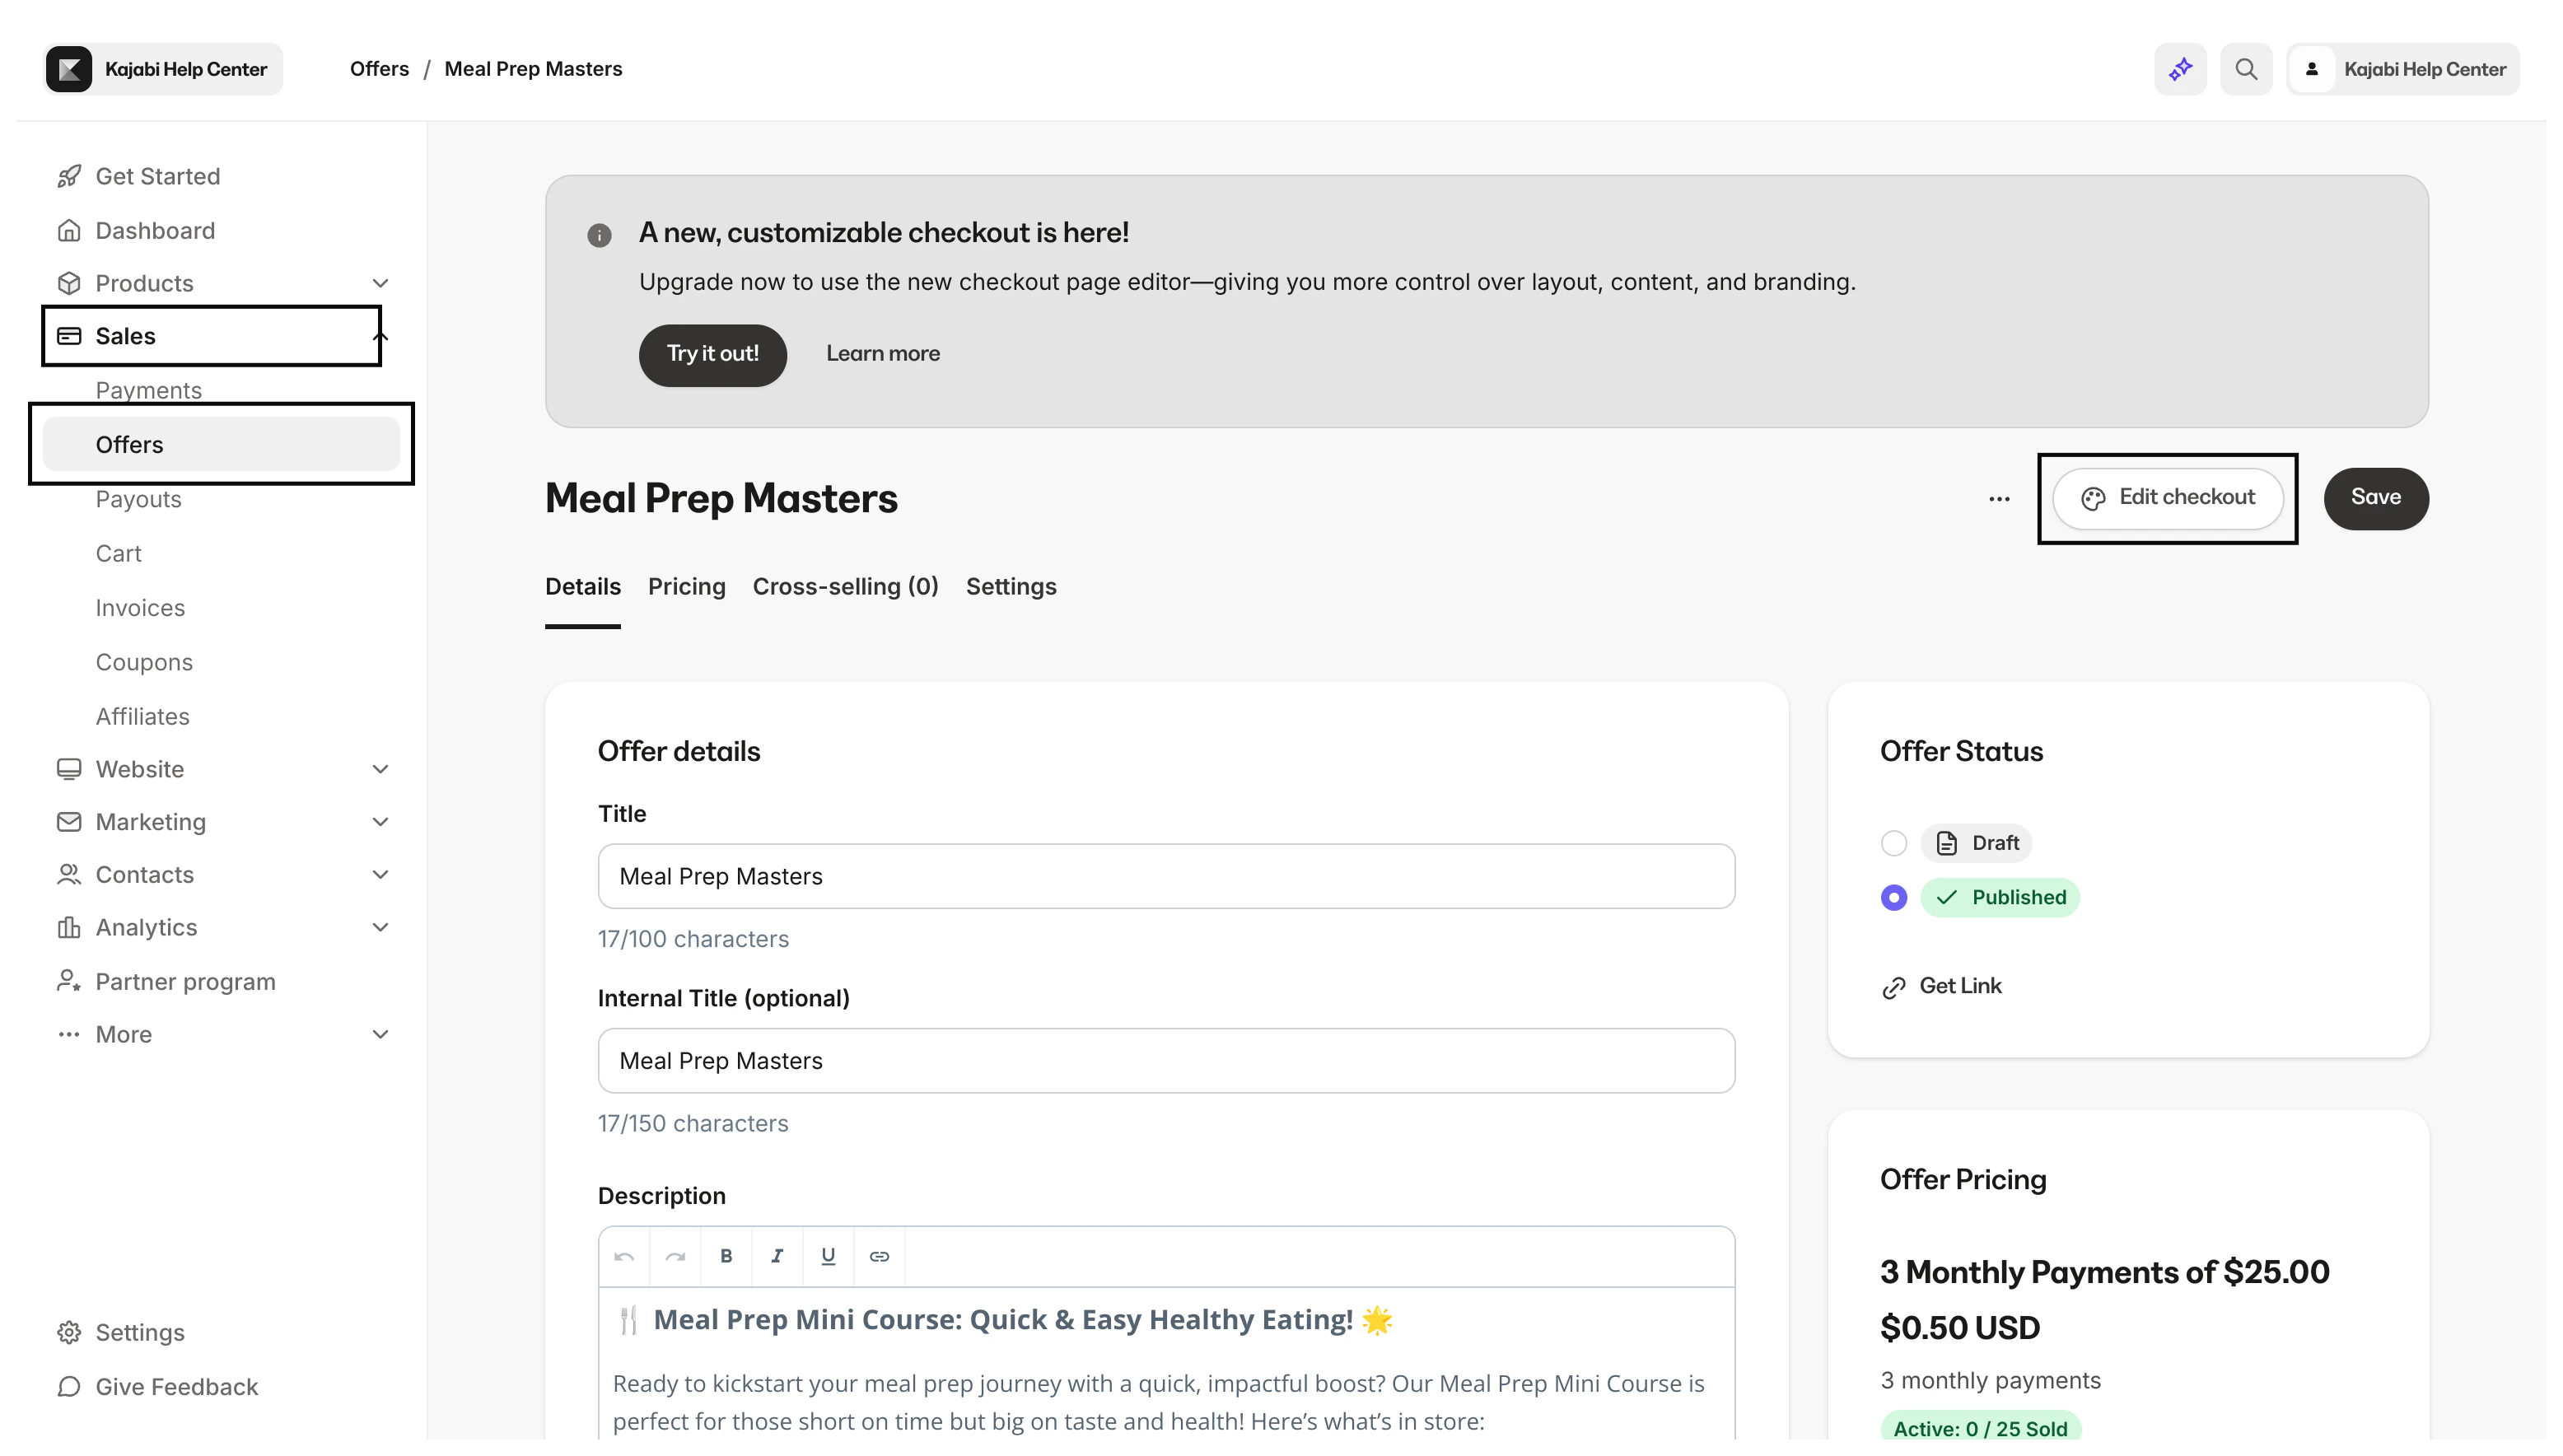Open the three-dot menu beside Edit checkout
The height and width of the screenshot is (1456, 2563).
point(1999,498)
